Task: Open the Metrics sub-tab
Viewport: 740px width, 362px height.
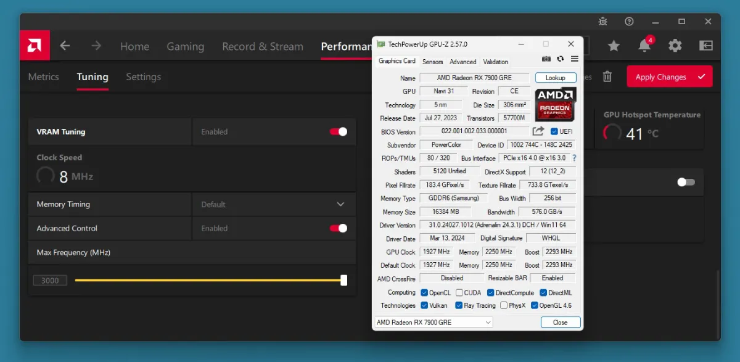Action: [x=44, y=77]
